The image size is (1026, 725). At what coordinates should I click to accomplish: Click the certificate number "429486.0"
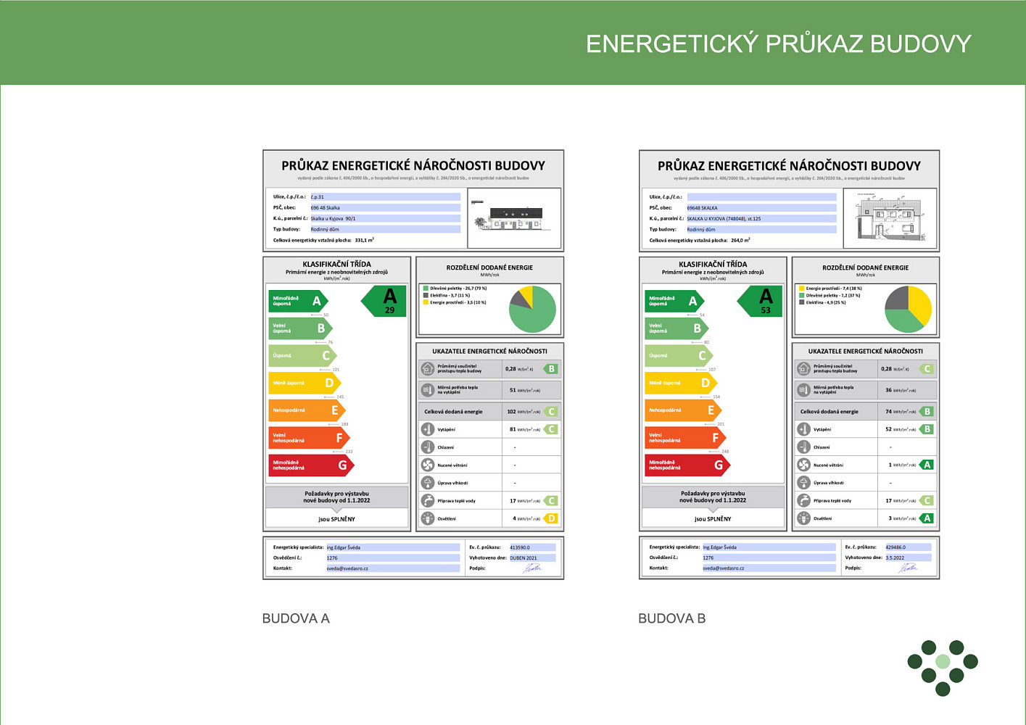click(x=895, y=547)
